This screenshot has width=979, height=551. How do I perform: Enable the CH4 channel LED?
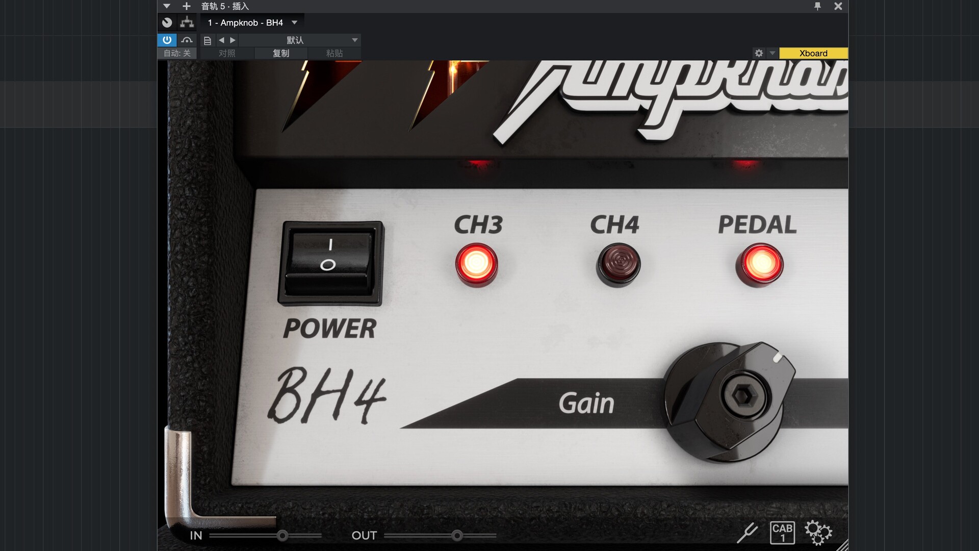point(618,264)
